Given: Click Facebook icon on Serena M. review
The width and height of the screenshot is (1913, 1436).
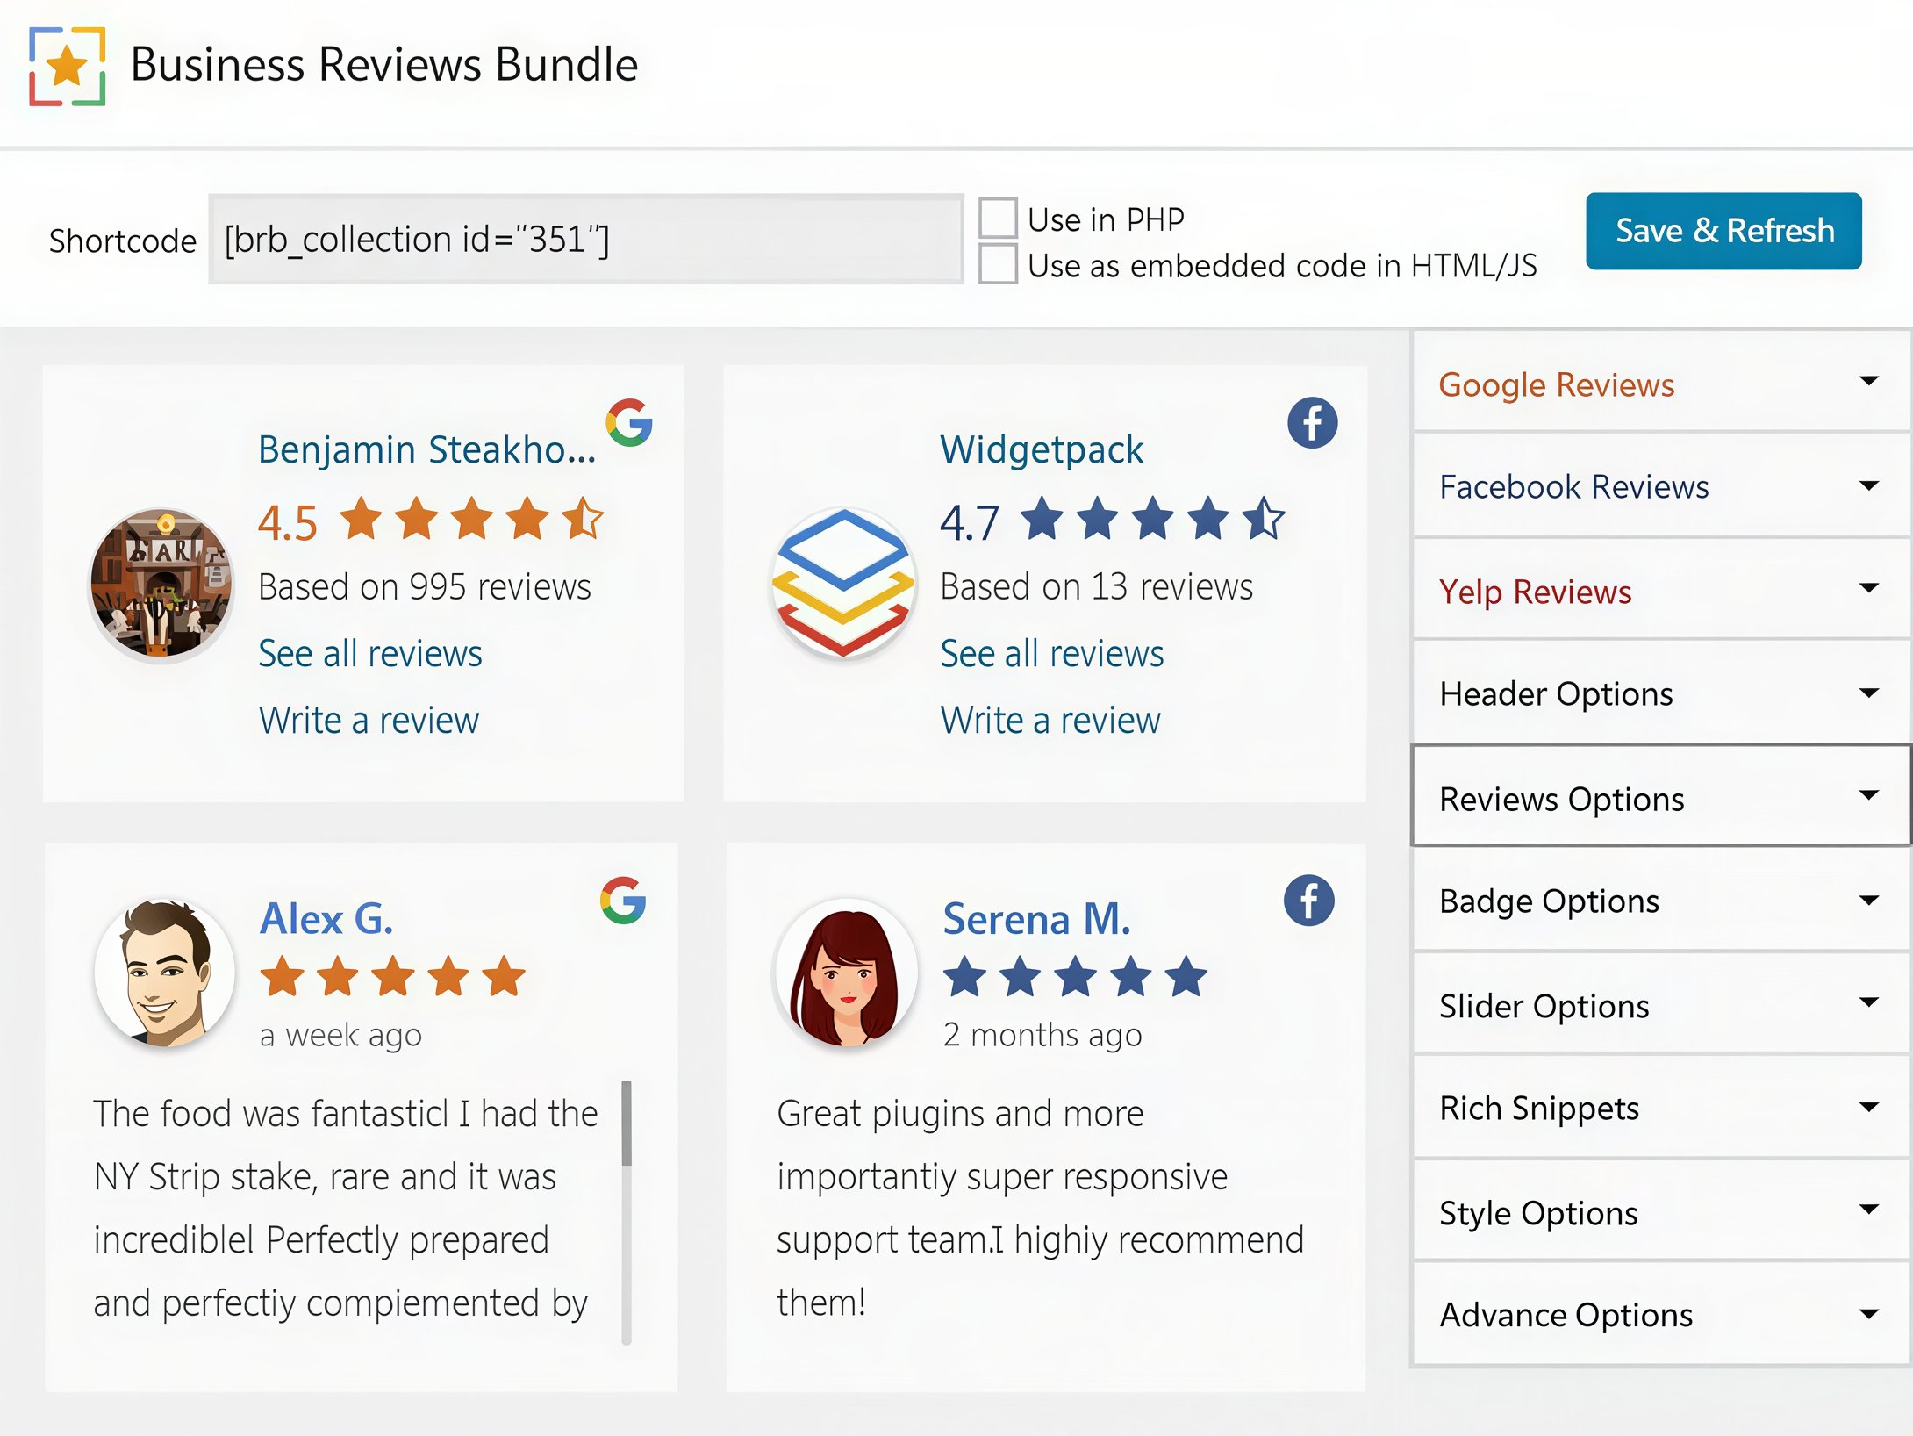Looking at the screenshot, I should pyautogui.click(x=1308, y=901).
